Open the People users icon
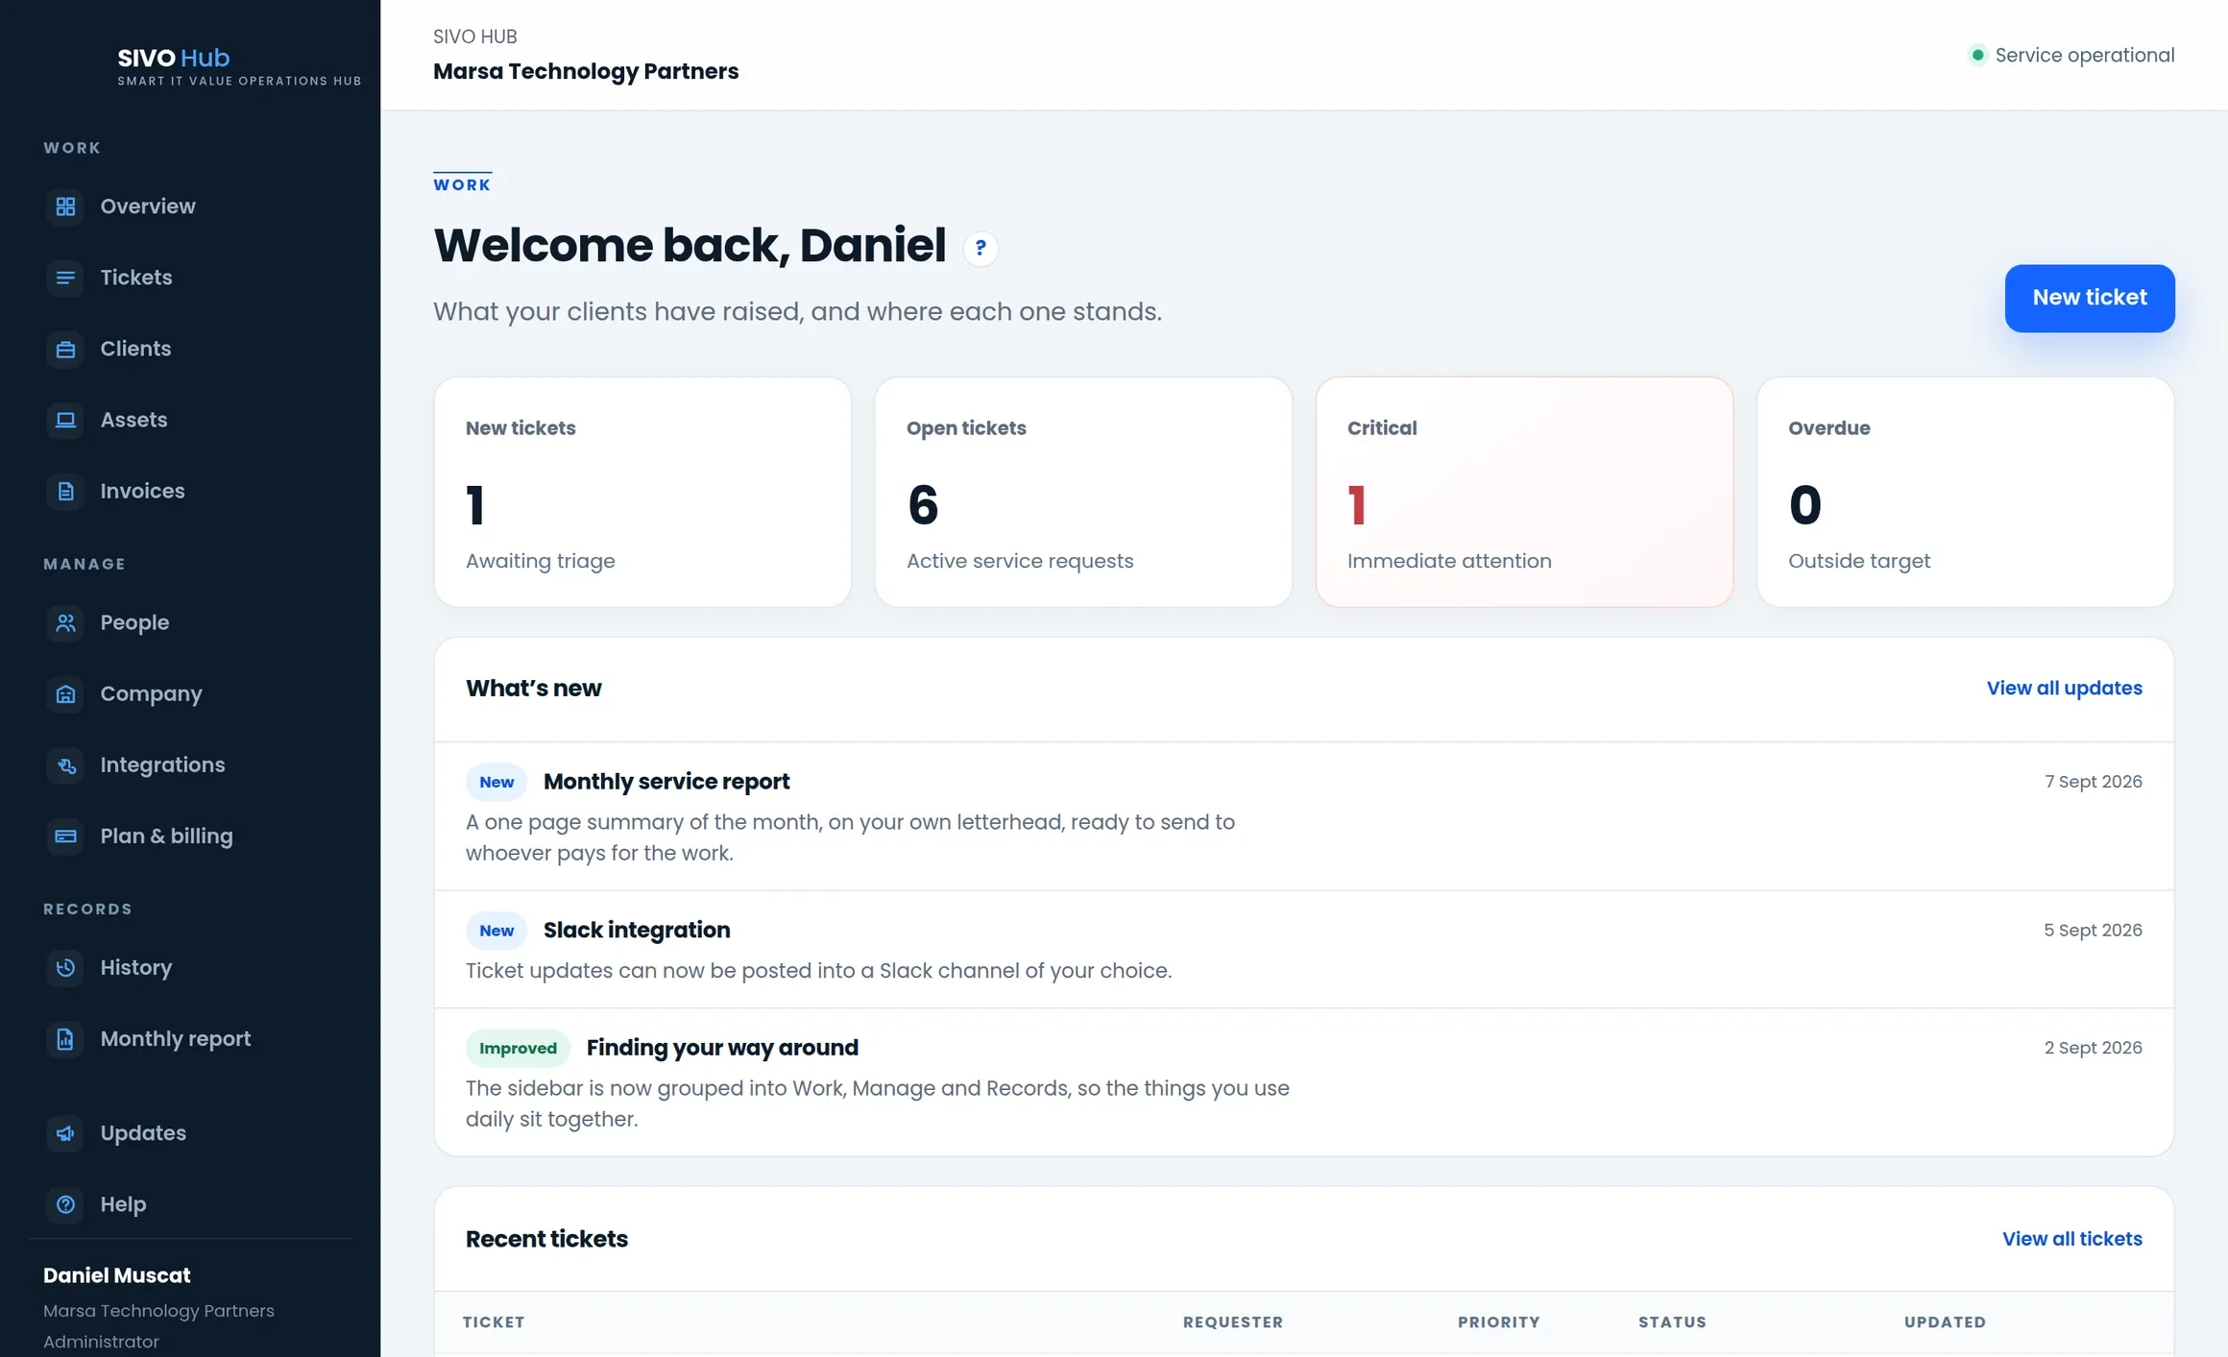The width and height of the screenshot is (2228, 1357). [65, 622]
